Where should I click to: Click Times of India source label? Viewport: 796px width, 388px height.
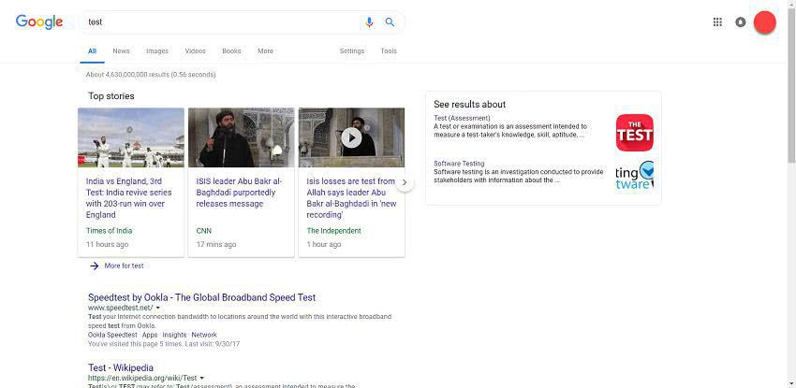[110, 231]
